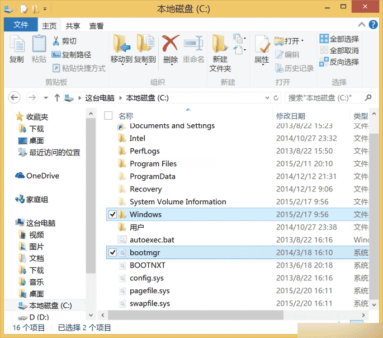Click the new folder quick access icon
Viewport: 383px width, 338px height.
coord(36,10)
